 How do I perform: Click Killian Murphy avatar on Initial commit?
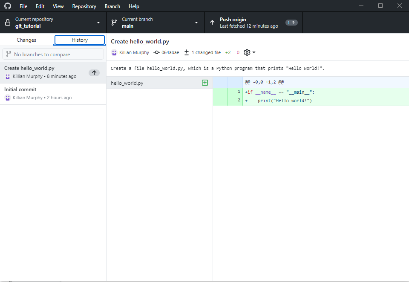pos(8,98)
